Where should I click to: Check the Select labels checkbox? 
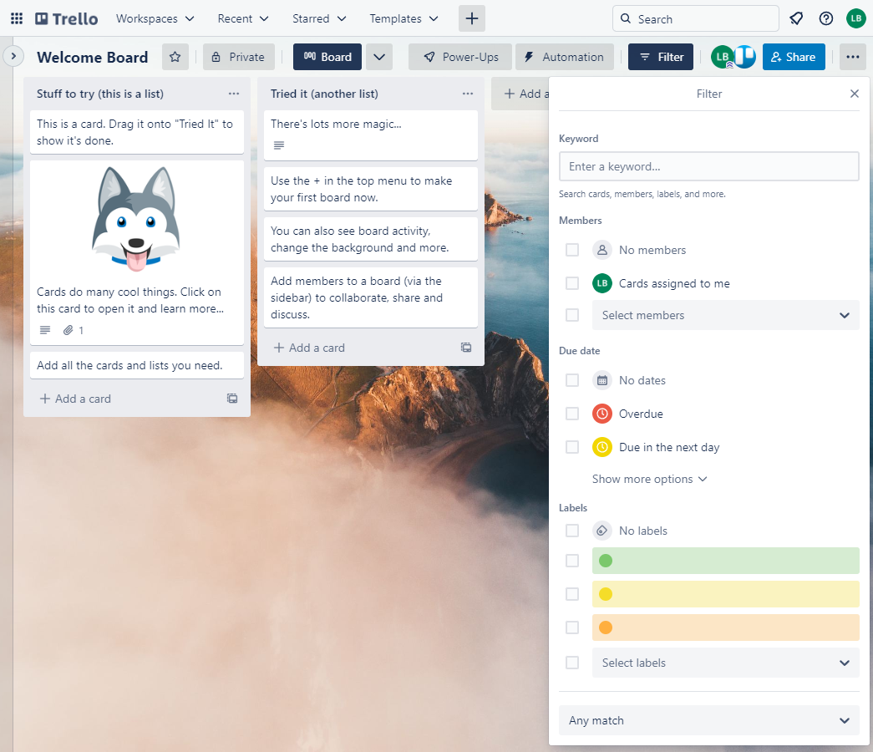(x=571, y=663)
